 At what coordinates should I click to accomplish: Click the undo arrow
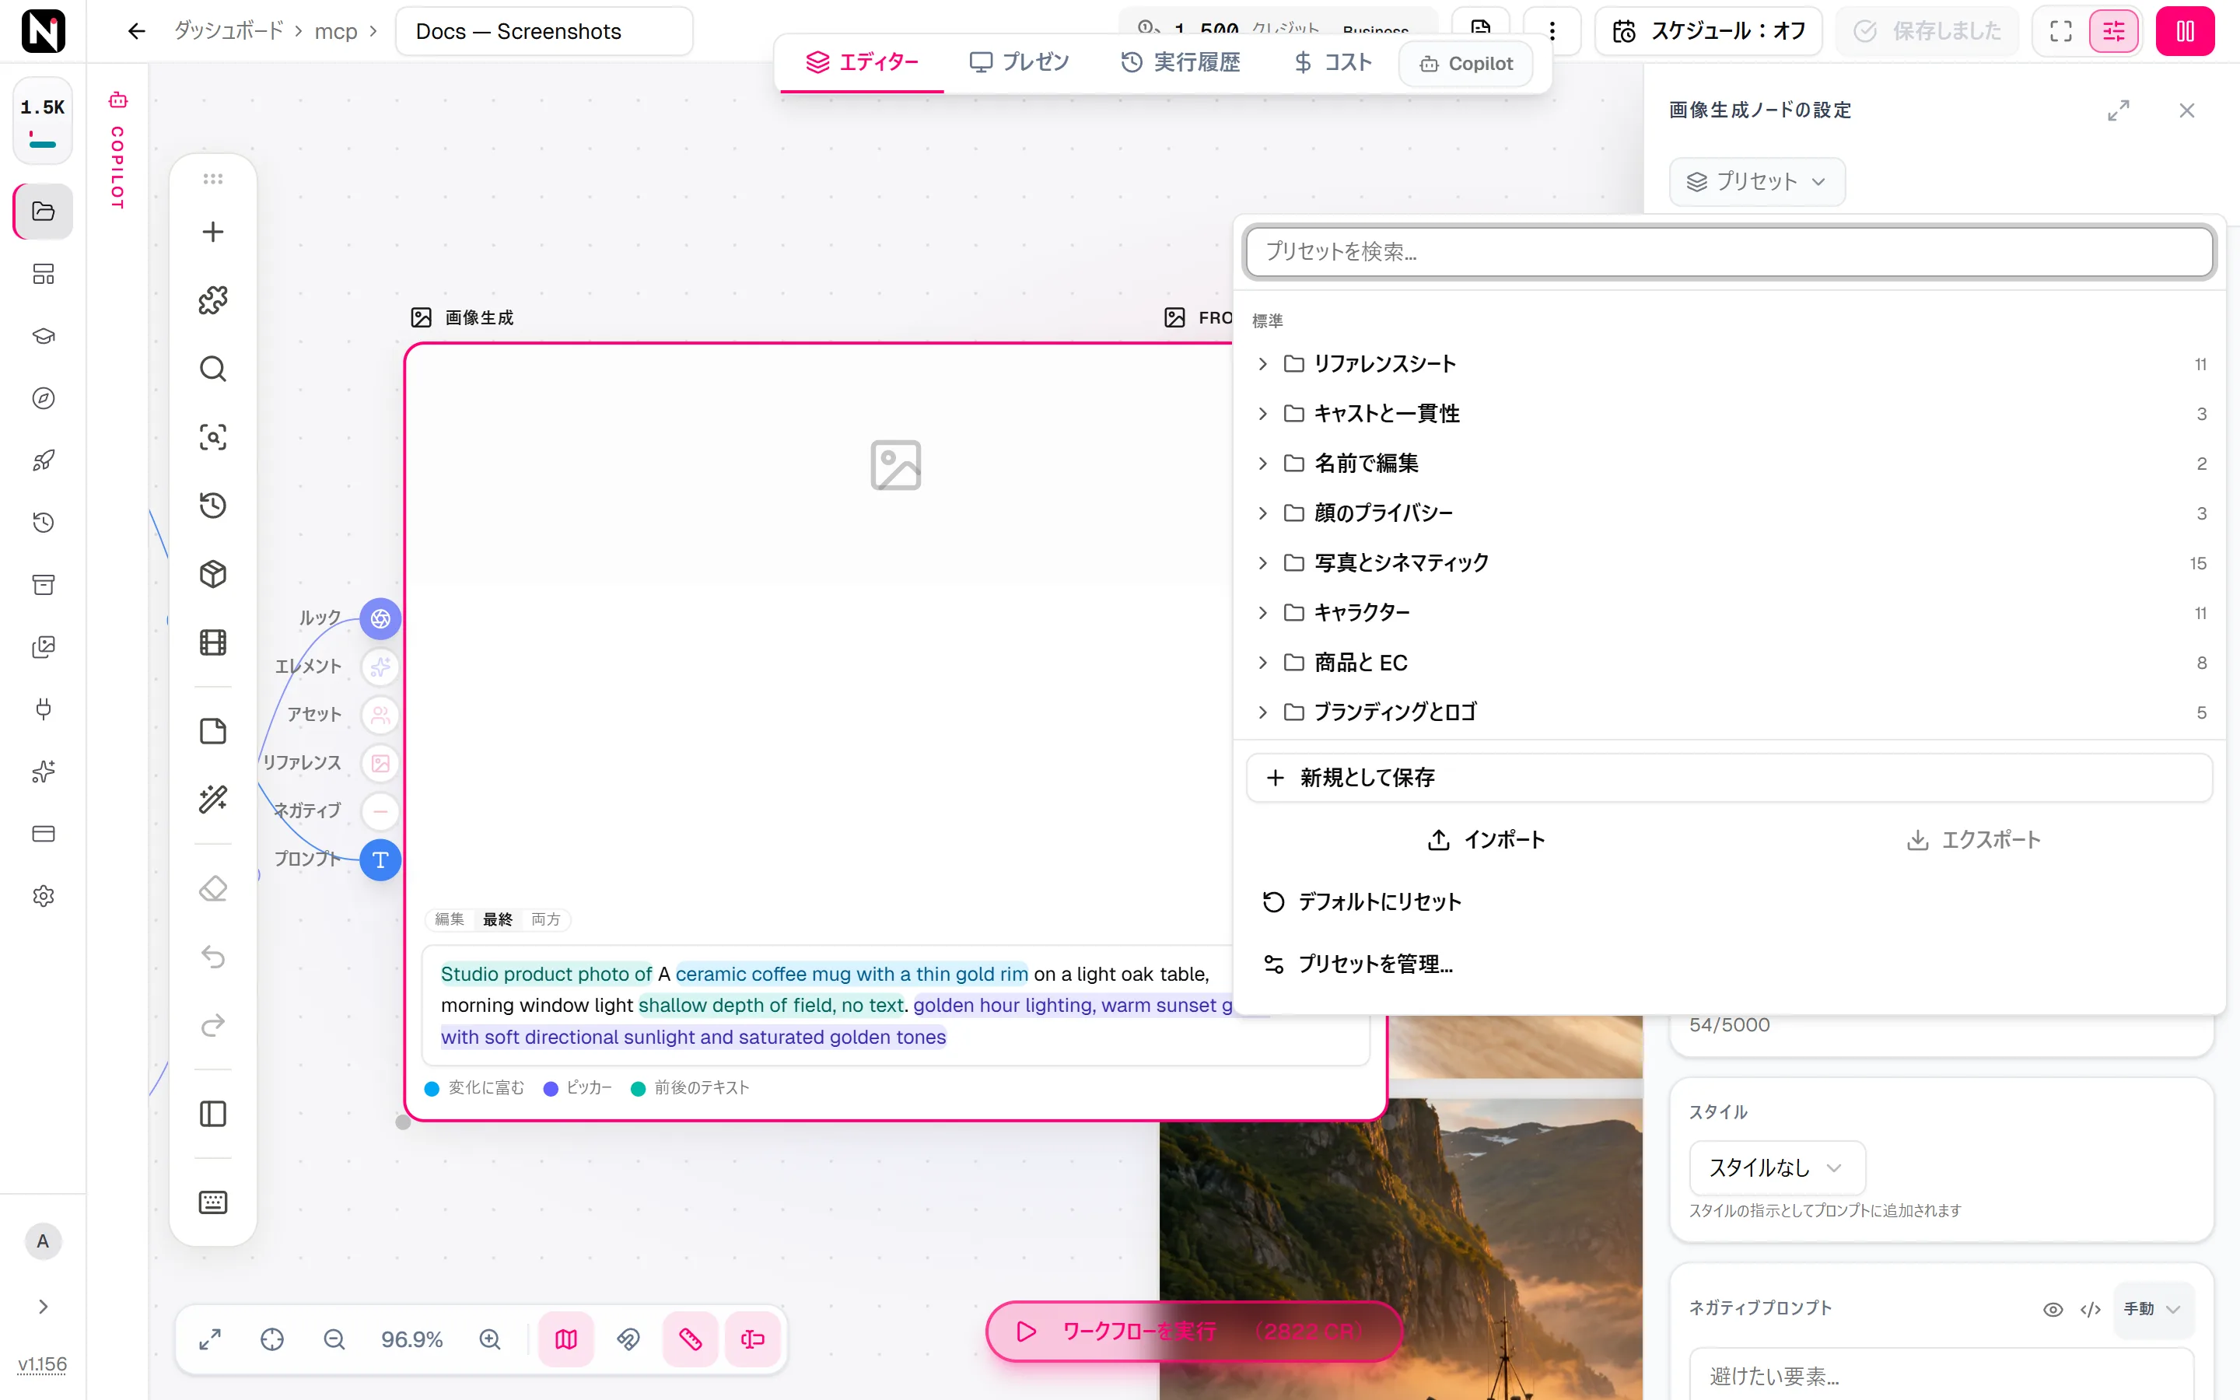click(x=213, y=957)
